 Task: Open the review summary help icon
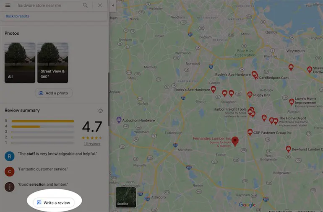coord(100,111)
